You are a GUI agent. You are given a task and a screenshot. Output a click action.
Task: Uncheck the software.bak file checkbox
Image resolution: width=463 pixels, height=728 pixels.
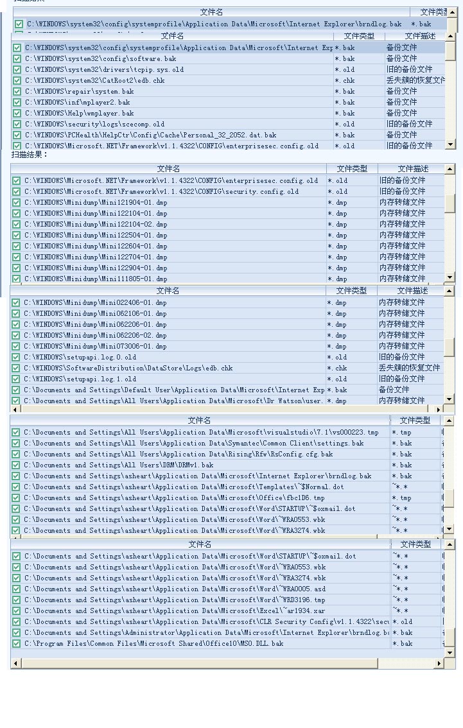click(x=17, y=59)
